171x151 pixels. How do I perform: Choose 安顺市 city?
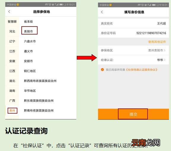pos(28,61)
